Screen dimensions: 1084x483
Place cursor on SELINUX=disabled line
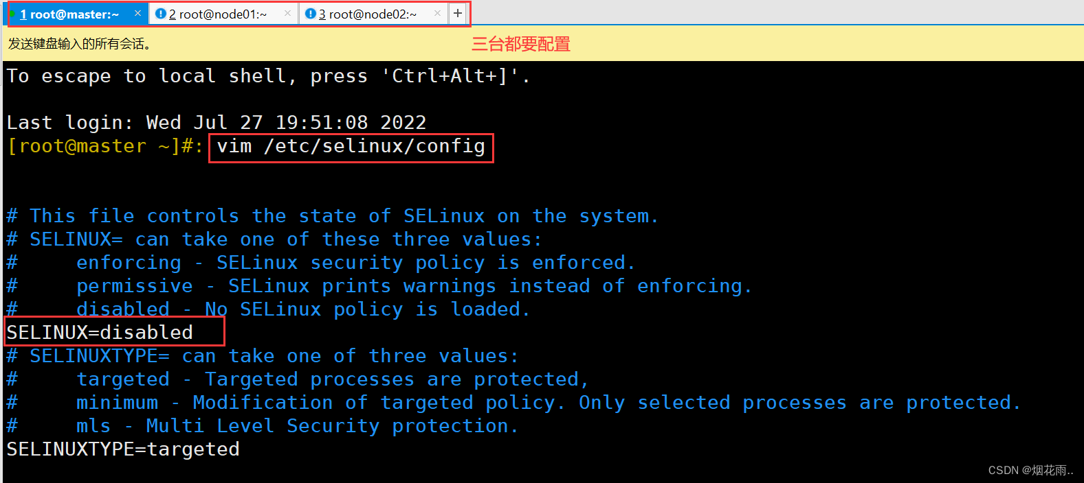pos(100,332)
